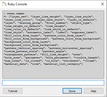Viewport: 107px width, 97px height.
Task: Click the "is_closed" entry
Action: (34, 61)
